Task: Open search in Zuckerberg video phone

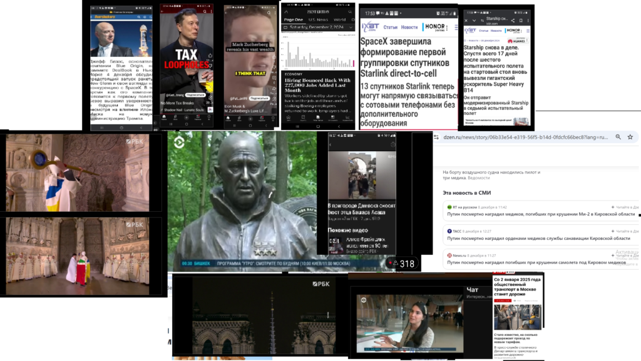Action: coord(269,12)
